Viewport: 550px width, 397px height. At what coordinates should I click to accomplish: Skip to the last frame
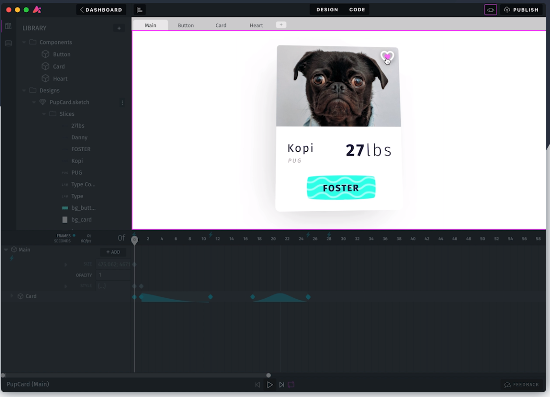tap(282, 385)
